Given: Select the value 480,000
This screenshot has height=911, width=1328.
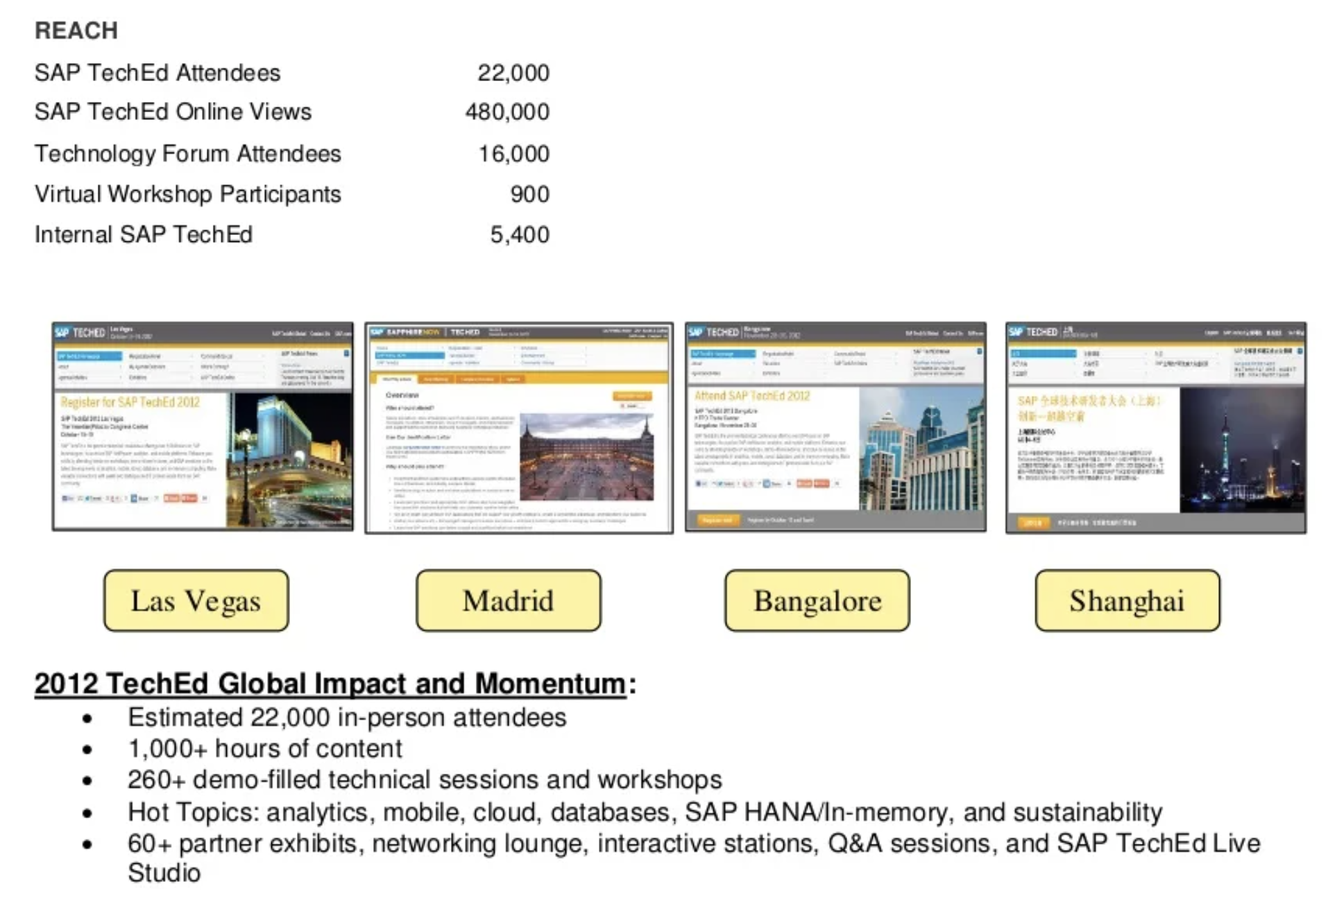Looking at the screenshot, I should [507, 112].
